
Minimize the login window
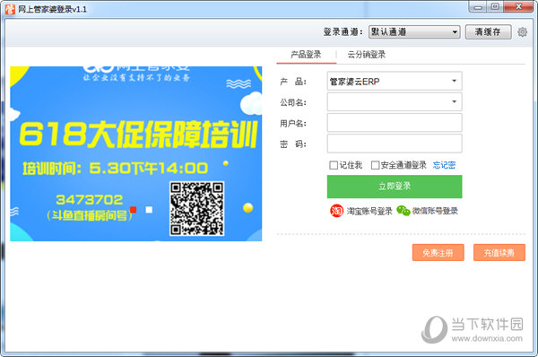[x=478, y=6]
